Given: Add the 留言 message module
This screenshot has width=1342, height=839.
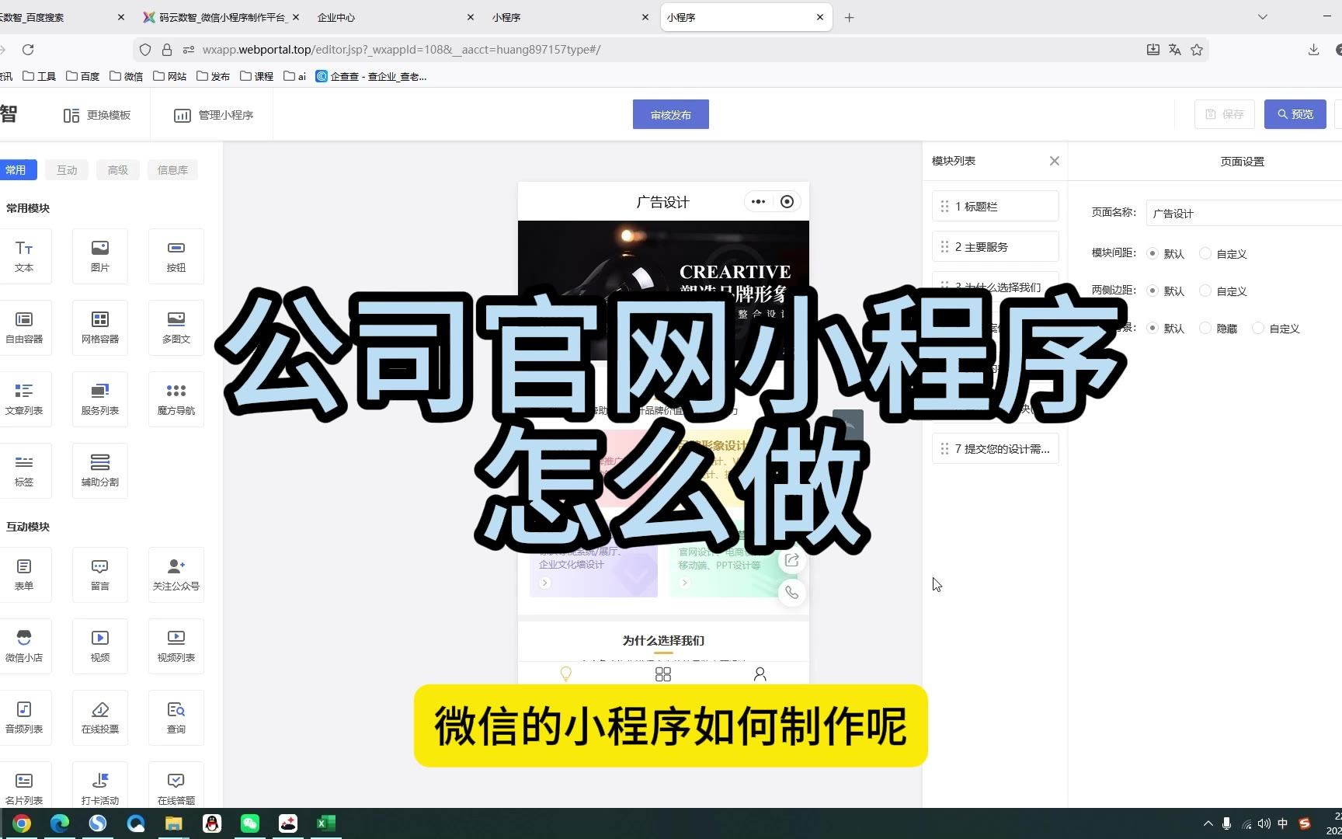Looking at the screenshot, I should point(100,575).
